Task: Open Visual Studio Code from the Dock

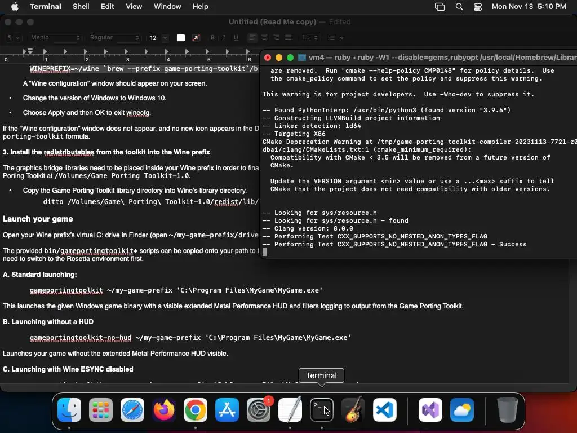Action: tap(384, 409)
